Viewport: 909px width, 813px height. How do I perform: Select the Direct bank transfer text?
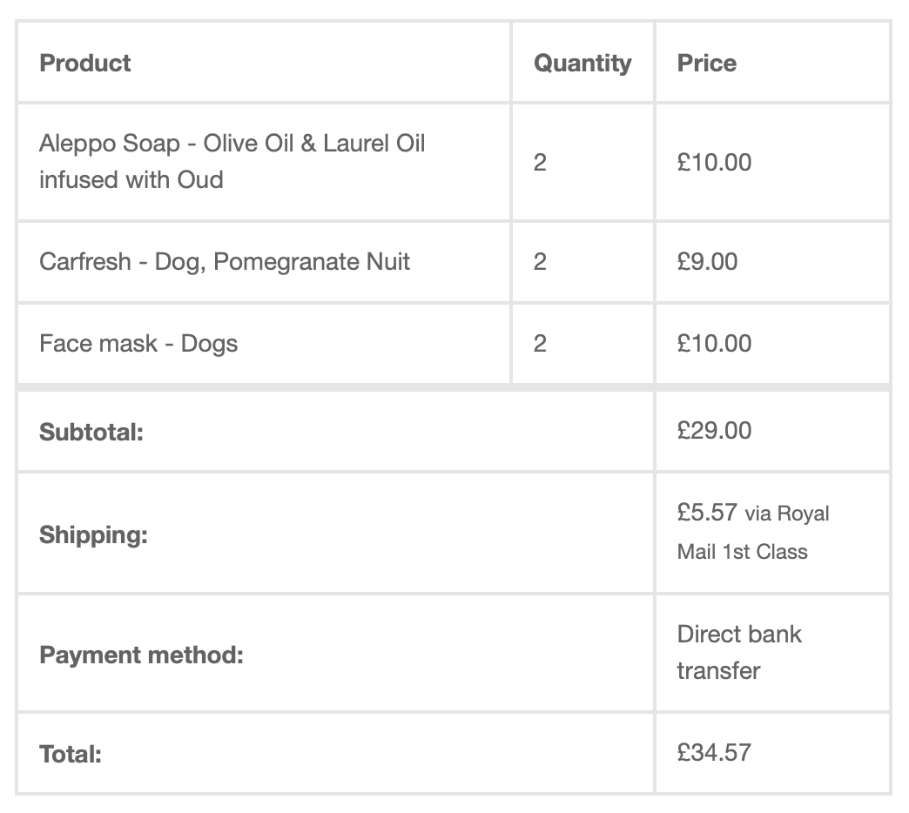point(738,652)
